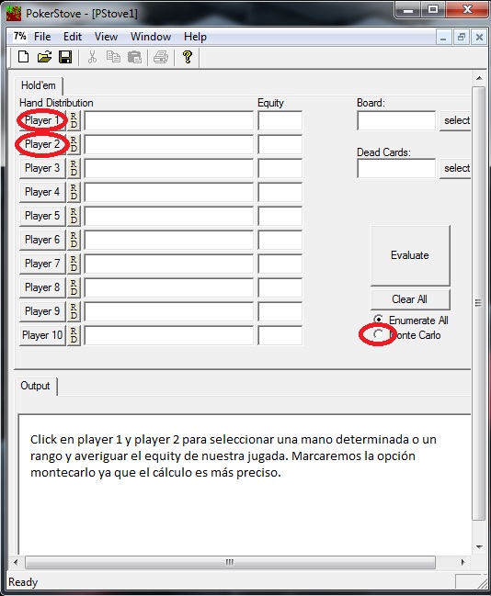Click the vertical scrollbar thumb
This screenshot has height=596, width=491.
point(478,303)
